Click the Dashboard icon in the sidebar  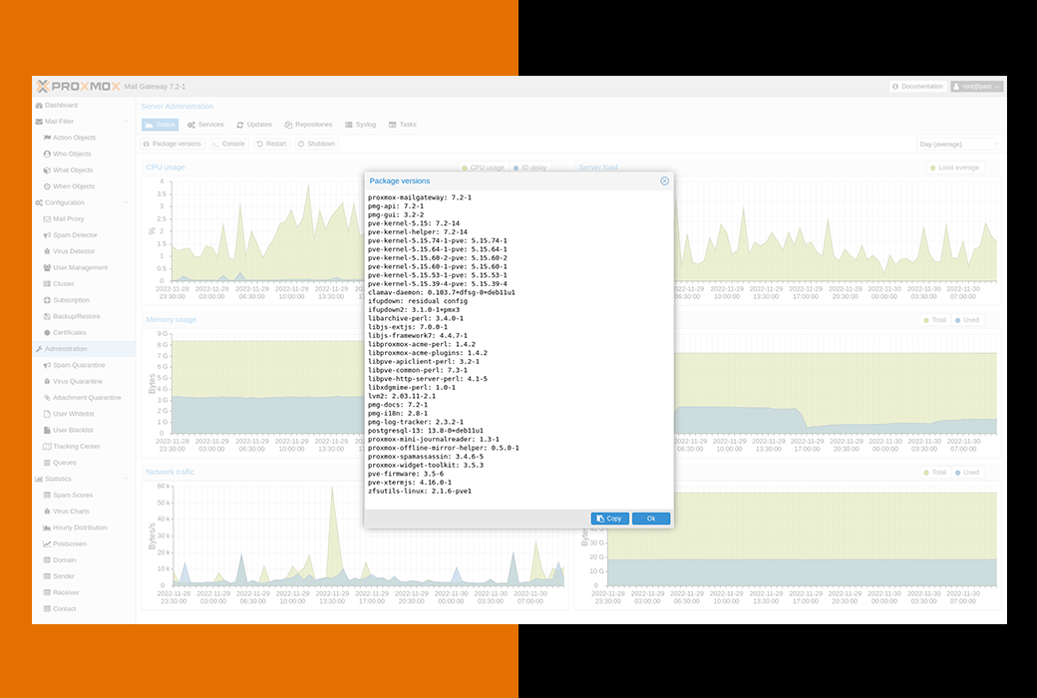pyautogui.click(x=39, y=105)
